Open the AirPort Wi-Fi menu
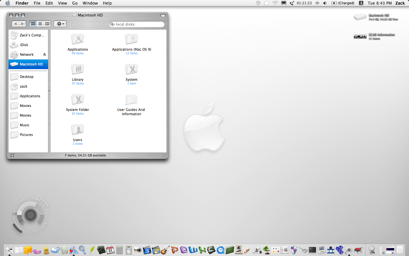409x256 pixels. coord(275,3)
